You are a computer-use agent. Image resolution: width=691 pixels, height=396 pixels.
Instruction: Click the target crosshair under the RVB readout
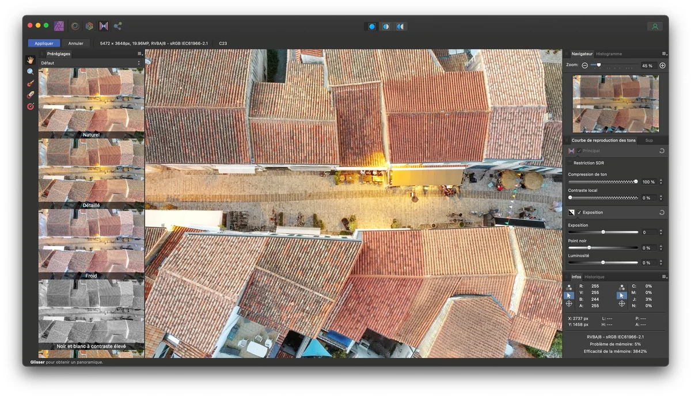point(569,303)
